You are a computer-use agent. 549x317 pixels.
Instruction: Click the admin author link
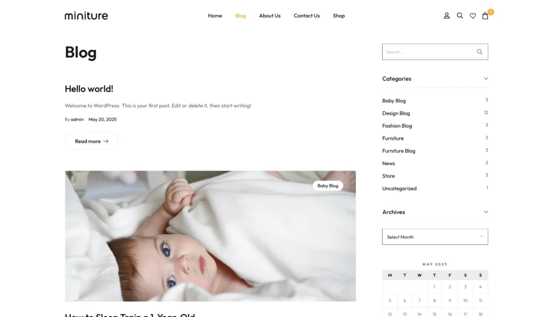pyautogui.click(x=77, y=119)
